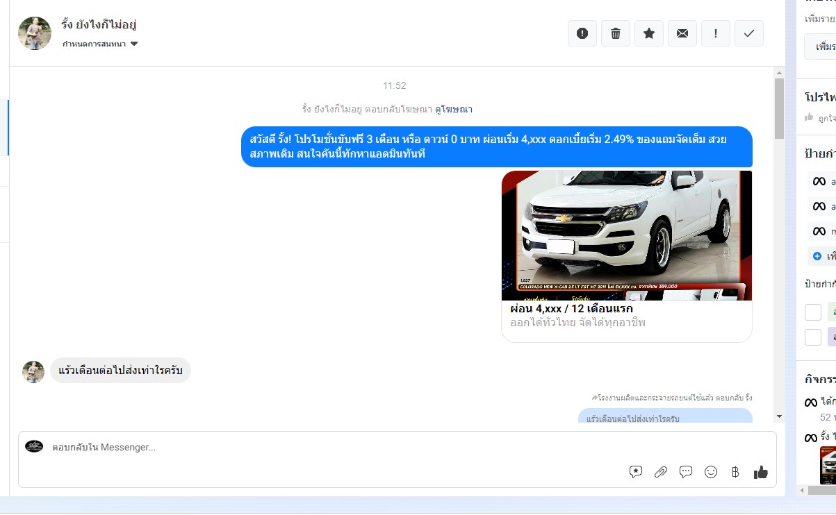Open the กำหนดการสนทนา dropdown
This screenshot has height=515, width=836.
tap(100, 44)
